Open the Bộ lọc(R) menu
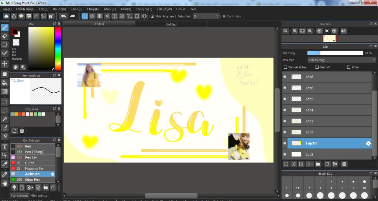This screenshot has width=378, height=201. (x=59, y=9)
